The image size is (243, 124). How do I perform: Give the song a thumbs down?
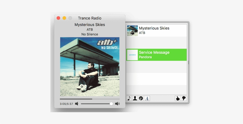tap(184, 98)
